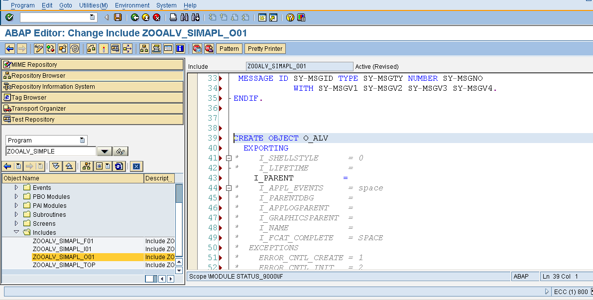Open the Program object type dropdown

[82, 140]
